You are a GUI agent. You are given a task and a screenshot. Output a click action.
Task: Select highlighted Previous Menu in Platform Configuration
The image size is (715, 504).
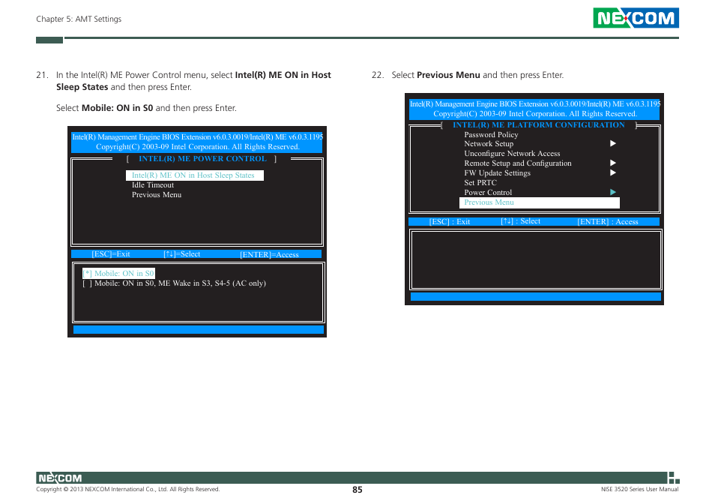coord(540,202)
